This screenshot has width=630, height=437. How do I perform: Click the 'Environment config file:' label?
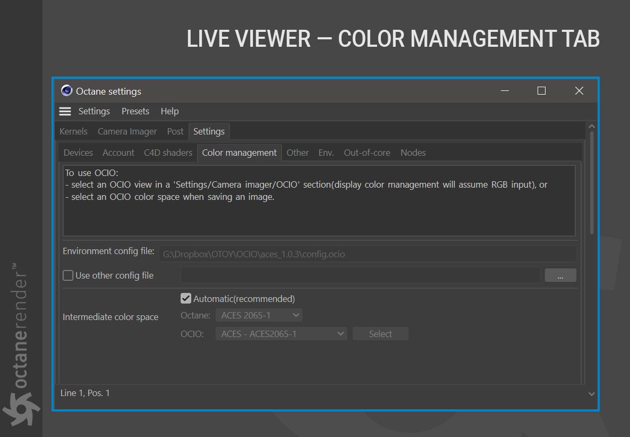108,251
